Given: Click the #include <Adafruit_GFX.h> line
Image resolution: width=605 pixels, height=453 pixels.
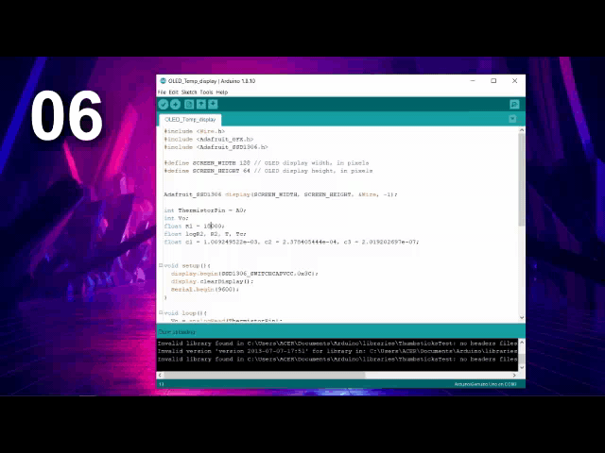Looking at the screenshot, I should (x=209, y=139).
